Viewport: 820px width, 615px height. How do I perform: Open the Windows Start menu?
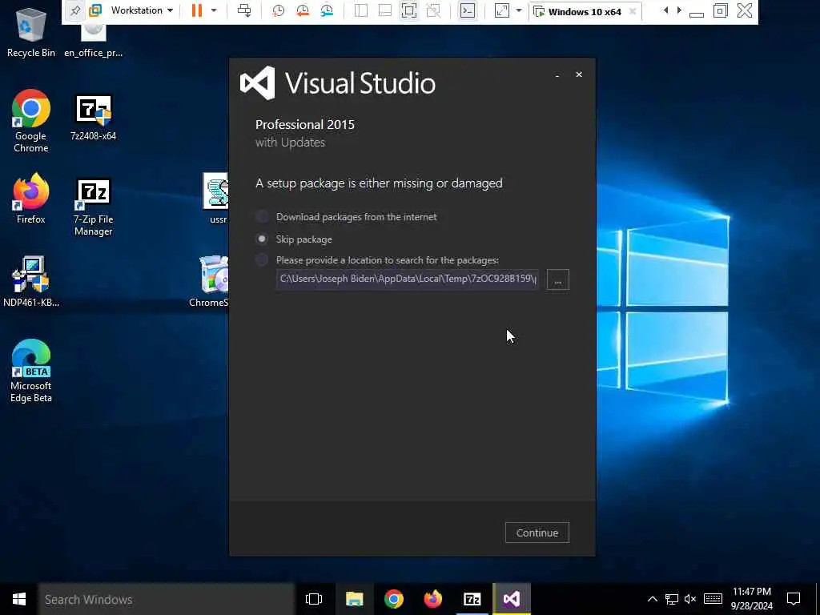coord(19,599)
